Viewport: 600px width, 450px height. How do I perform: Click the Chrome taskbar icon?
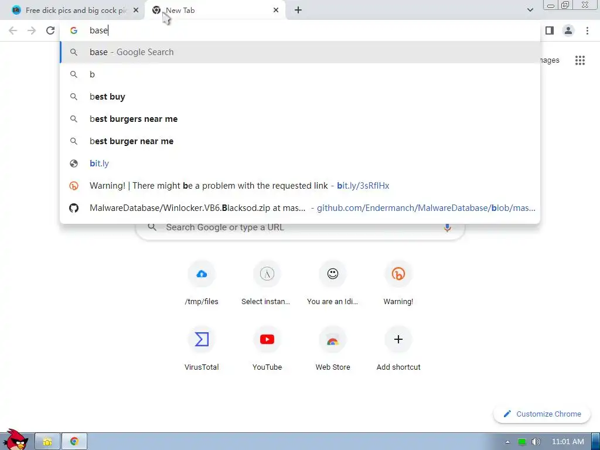[74, 442]
